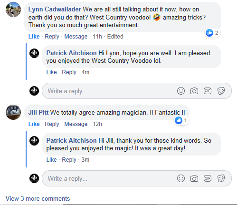The height and width of the screenshot is (205, 237).
Task: Like Patrick's reply to Lynn
Action: click(x=51, y=72)
